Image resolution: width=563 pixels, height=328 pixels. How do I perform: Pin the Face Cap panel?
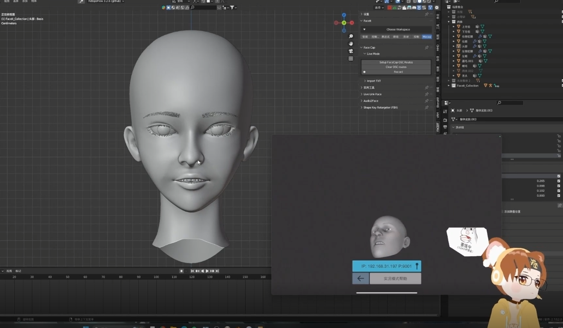[x=426, y=48]
